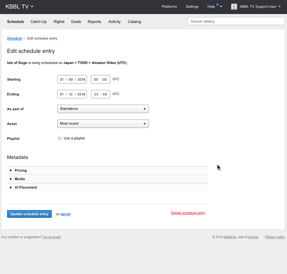Image resolution: width=287 pixels, height=274 pixels.
Task: View the Activity tab
Action: point(114,21)
